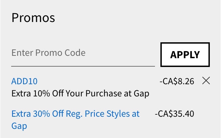Submit promo code with APPLY

pyautogui.click(x=185, y=54)
